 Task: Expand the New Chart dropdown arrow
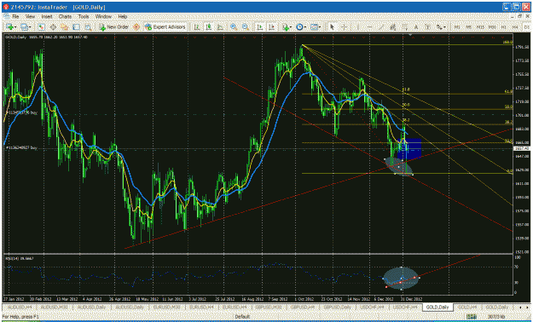pos(15,27)
